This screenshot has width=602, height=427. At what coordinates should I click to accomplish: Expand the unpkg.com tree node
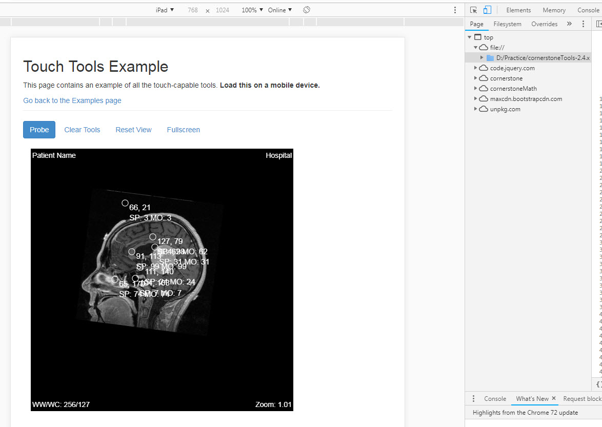[x=475, y=109]
